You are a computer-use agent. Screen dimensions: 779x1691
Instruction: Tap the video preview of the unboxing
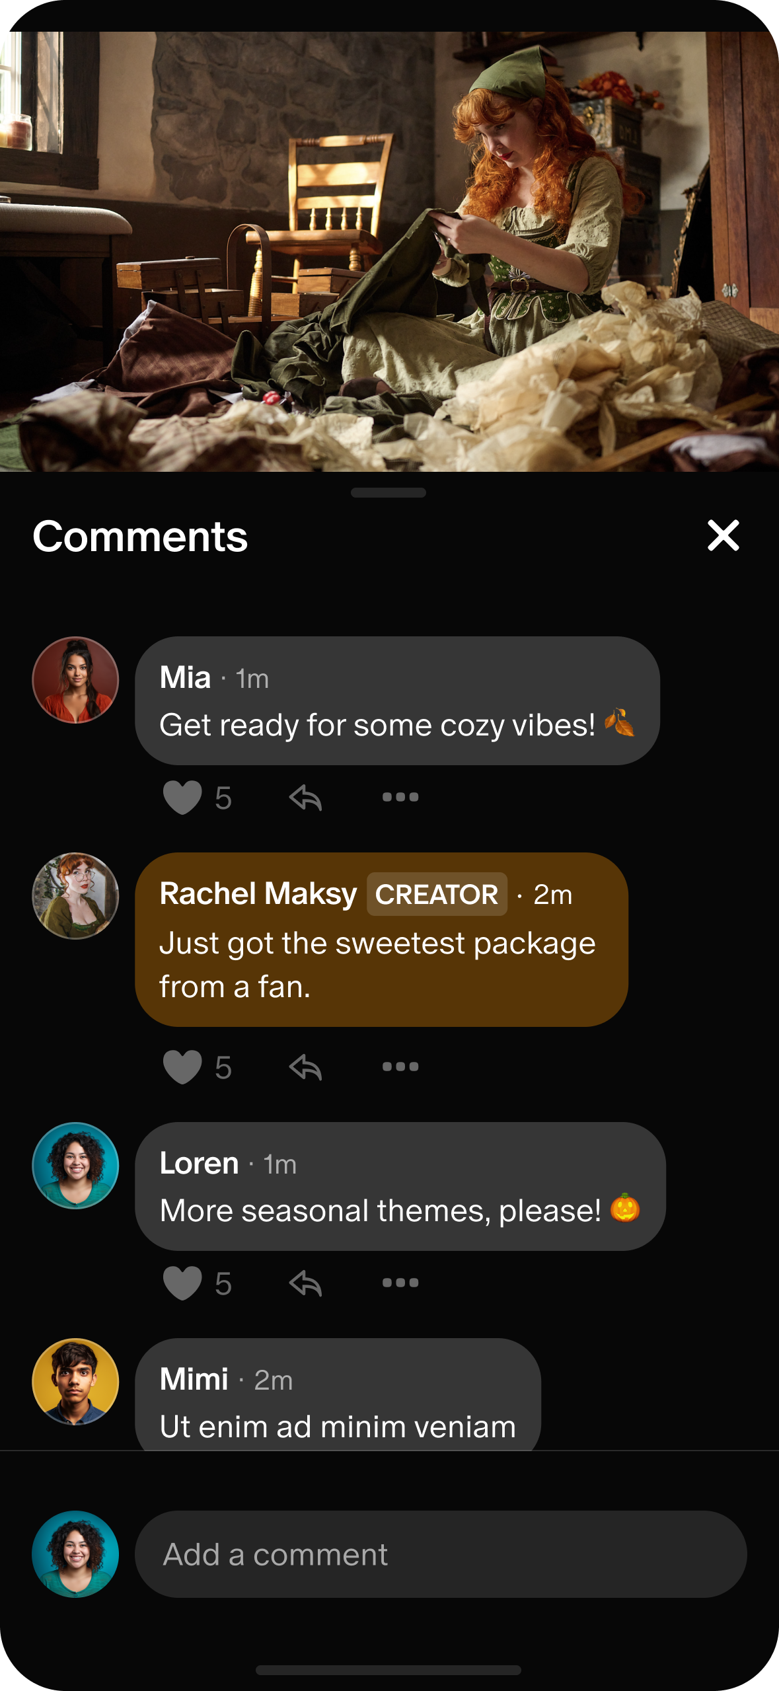pyautogui.click(x=389, y=251)
